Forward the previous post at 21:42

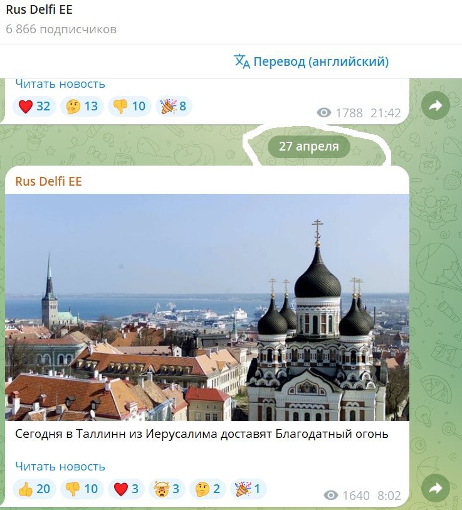tap(435, 105)
